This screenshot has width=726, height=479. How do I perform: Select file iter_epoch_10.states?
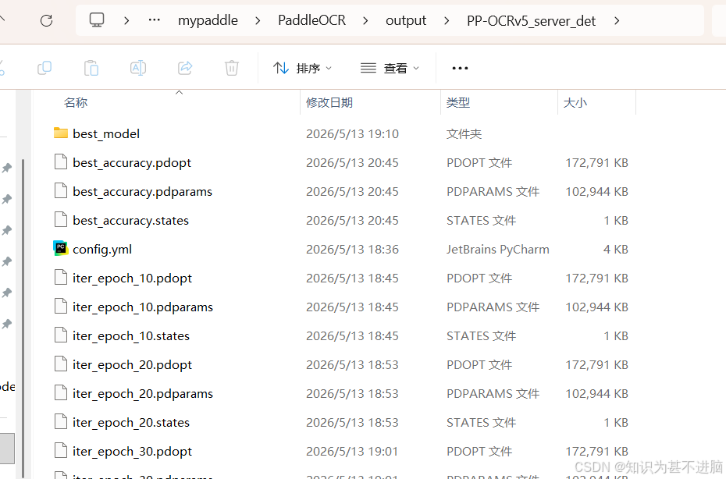(x=131, y=336)
